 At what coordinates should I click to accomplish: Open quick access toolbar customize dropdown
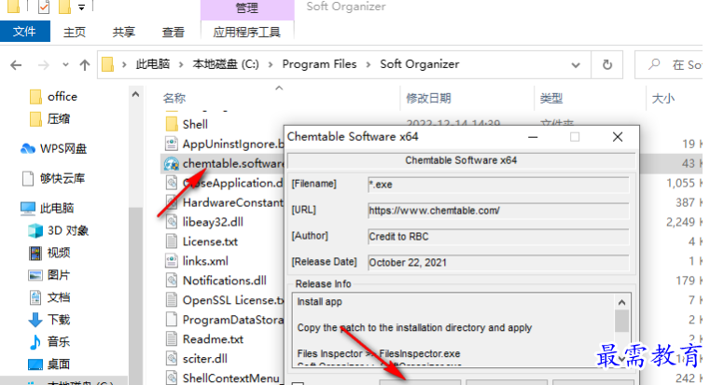[x=81, y=7]
